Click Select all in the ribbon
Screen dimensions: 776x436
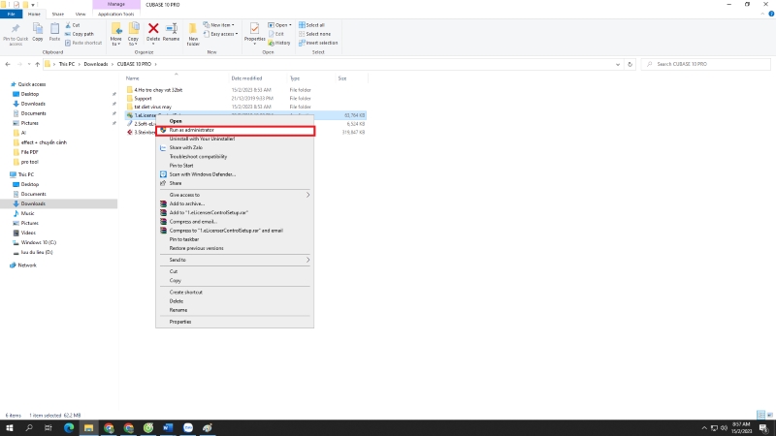311,25
